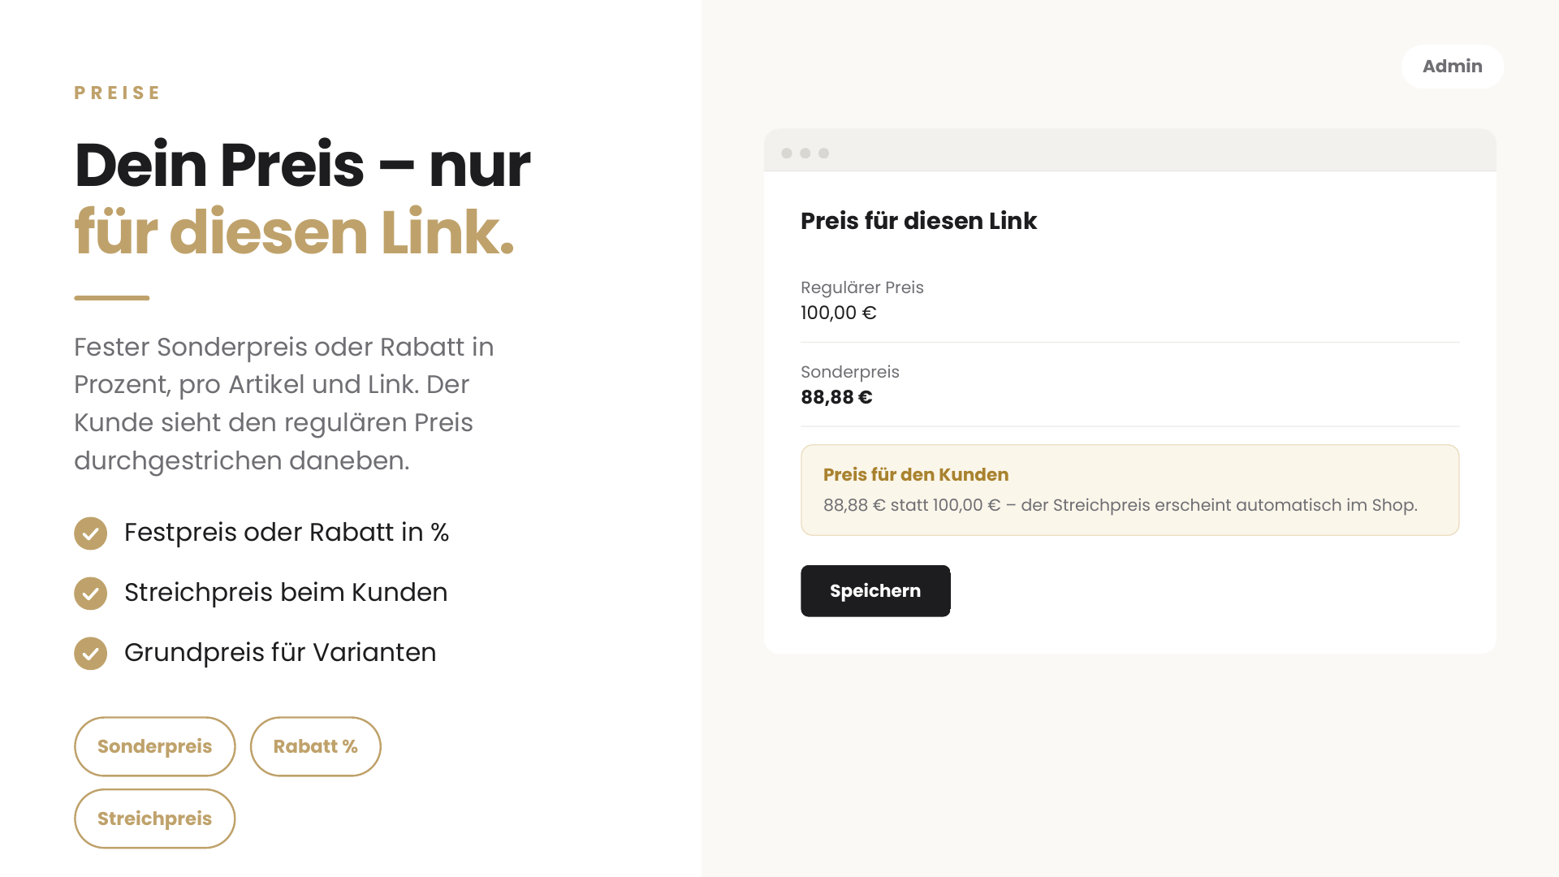
Task: Click the Preis für diesen Link heading
Action: (918, 221)
